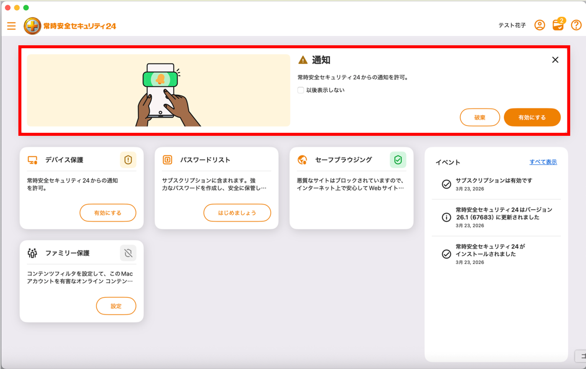Open the hamburger navigation menu
Viewport: 586px width, 369px height.
(x=11, y=26)
